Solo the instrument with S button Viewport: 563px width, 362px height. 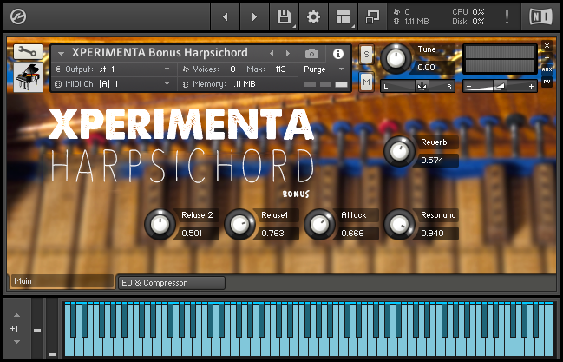click(x=366, y=55)
